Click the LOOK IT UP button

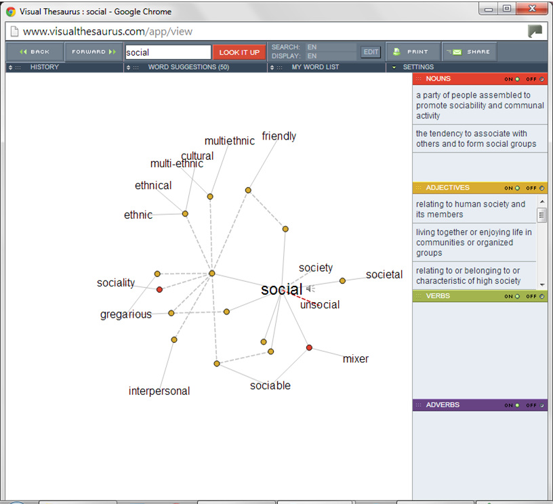click(239, 53)
